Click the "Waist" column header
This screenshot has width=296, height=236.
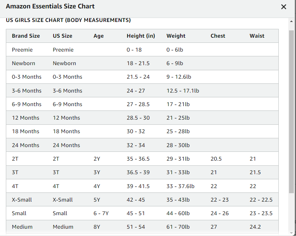point(257,36)
